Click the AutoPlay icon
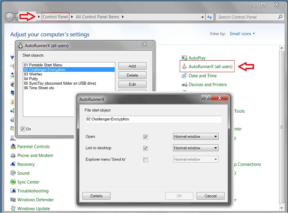 (x=184, y=58)
